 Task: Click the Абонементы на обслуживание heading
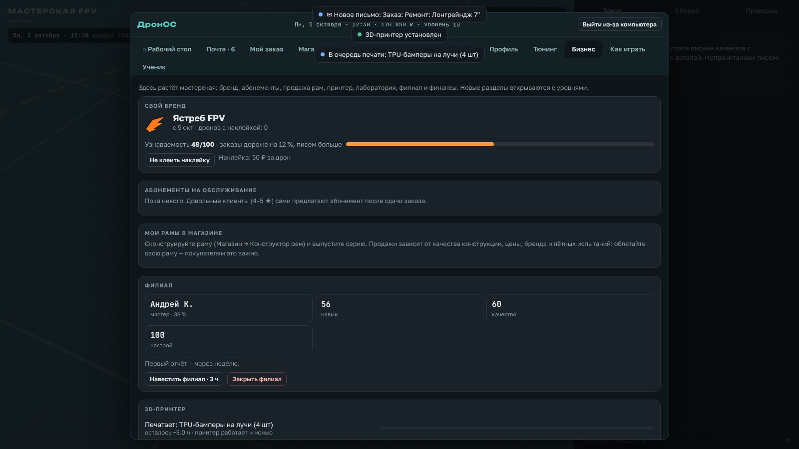201,190
